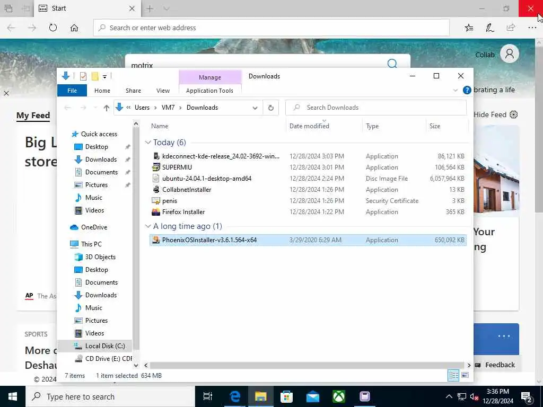Open feed settings gear next to Hide Feed
The image size is (543, 407).
(513, 114)
